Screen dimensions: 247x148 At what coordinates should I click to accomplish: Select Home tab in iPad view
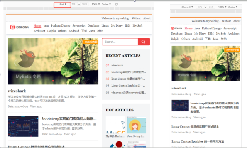(x=37, y=26)
